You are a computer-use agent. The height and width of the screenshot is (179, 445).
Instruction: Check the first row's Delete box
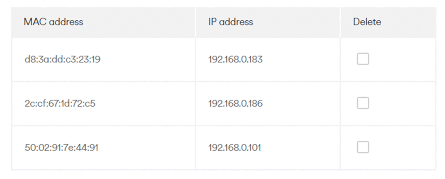(363, 59)
